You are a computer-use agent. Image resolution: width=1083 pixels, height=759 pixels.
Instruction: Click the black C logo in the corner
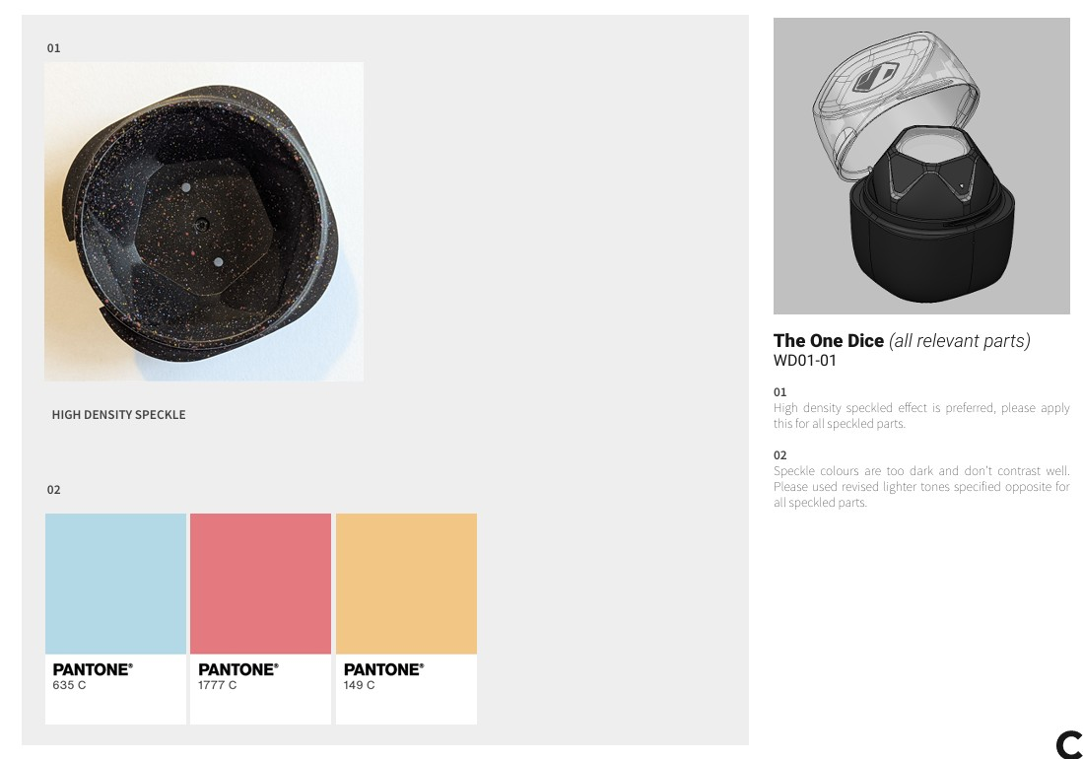[1068, 745]
